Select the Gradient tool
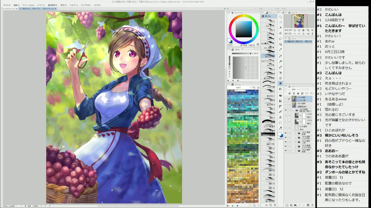This screenshot has height=208, width=371. 281,101
